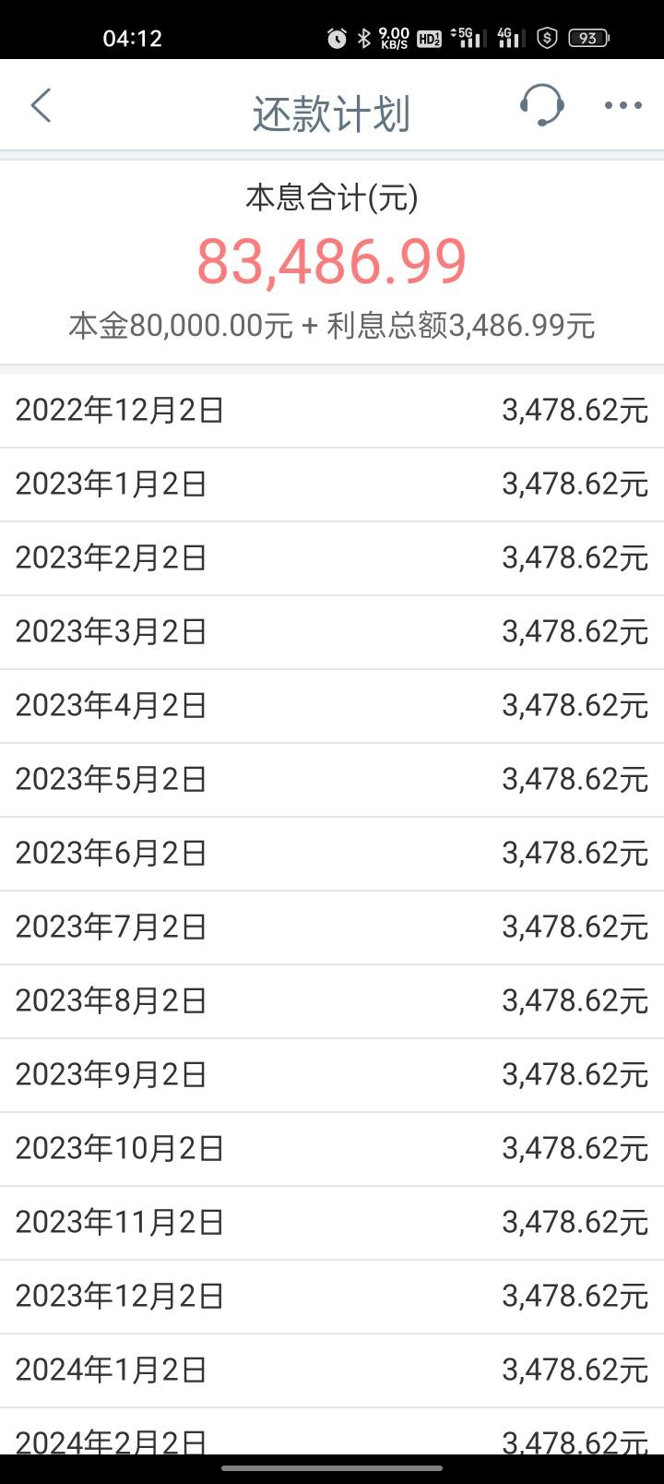Open the three-dot more menu
Screen dimensions: 664x1484
coord(623,106)
